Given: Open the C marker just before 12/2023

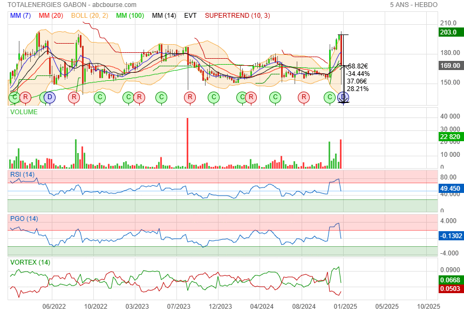Looking at the screenshot, I should [x=214, y=97].
